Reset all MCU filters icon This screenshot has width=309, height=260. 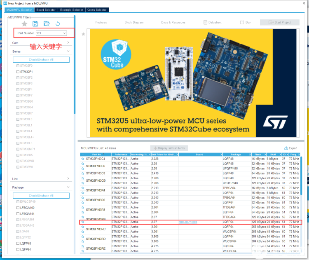(x=58, y=23)
